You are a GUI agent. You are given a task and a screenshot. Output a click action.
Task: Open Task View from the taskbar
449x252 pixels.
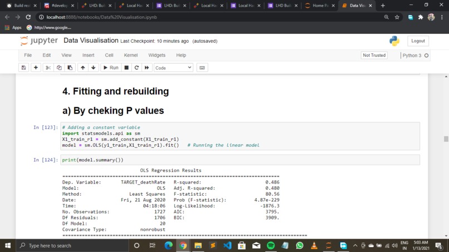coord(152,245)
